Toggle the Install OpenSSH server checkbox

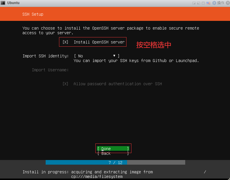[65, 42]
